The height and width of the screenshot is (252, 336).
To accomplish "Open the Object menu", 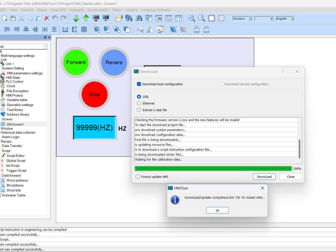I will click(x=42, y=10).
